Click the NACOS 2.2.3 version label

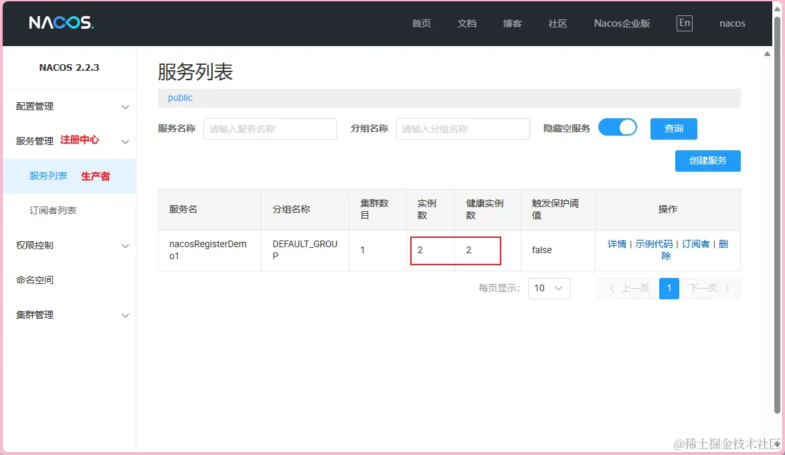tap(69, 67)
